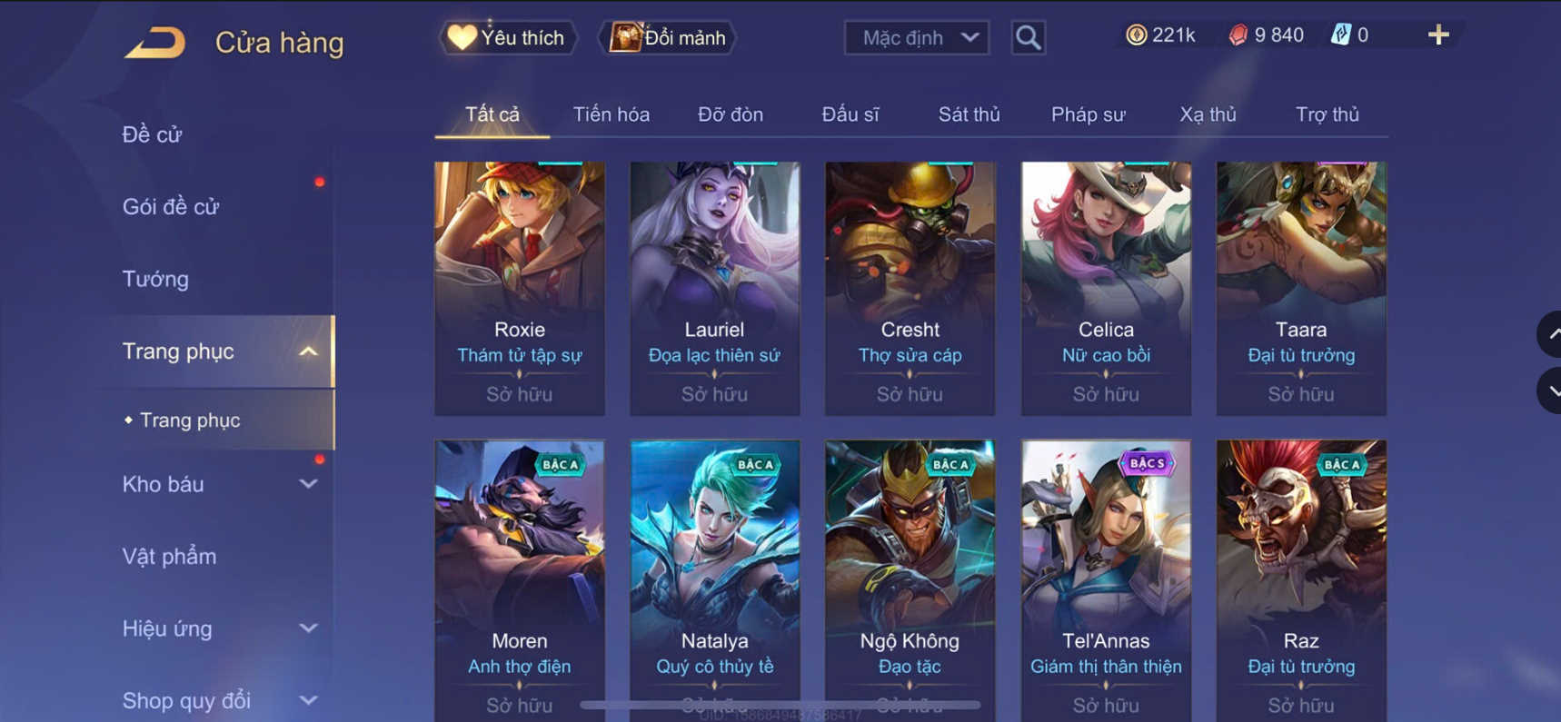Open Tướng in the sidebar
The height and width of the screenshot is (722, 1561).
click(x=155, y=279)
